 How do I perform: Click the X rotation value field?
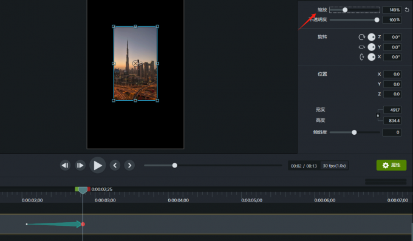(x=392, y=57)
